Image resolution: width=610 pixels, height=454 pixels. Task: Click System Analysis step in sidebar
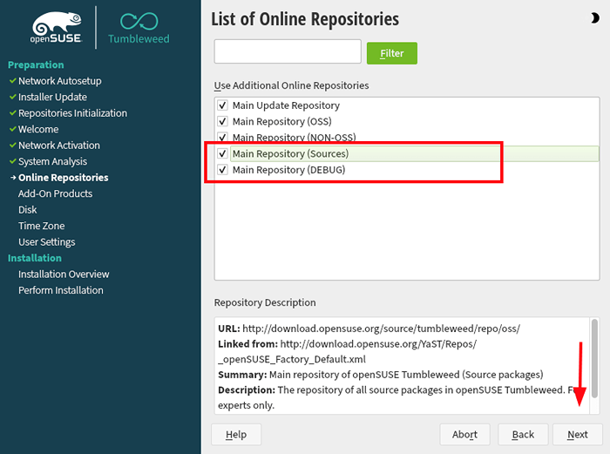[52, 161]
